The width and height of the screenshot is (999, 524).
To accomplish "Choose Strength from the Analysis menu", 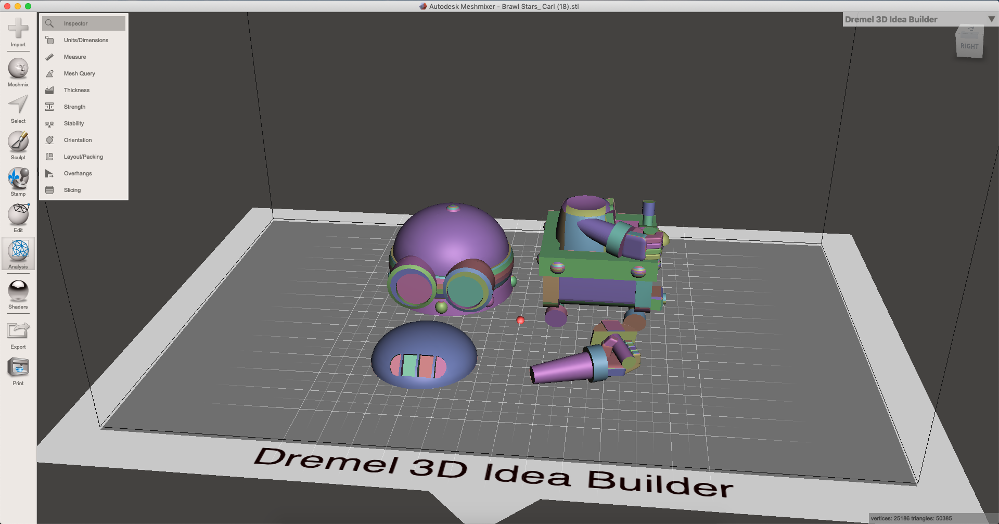I will click(x=84, y=107).
